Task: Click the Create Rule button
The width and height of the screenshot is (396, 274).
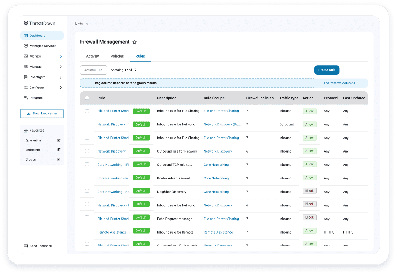Action: (x=327, y=70)
